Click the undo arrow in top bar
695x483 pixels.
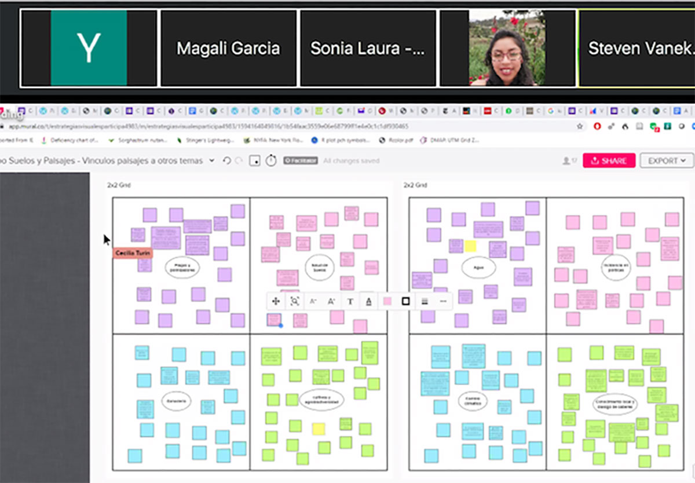[x=226, y=161]
